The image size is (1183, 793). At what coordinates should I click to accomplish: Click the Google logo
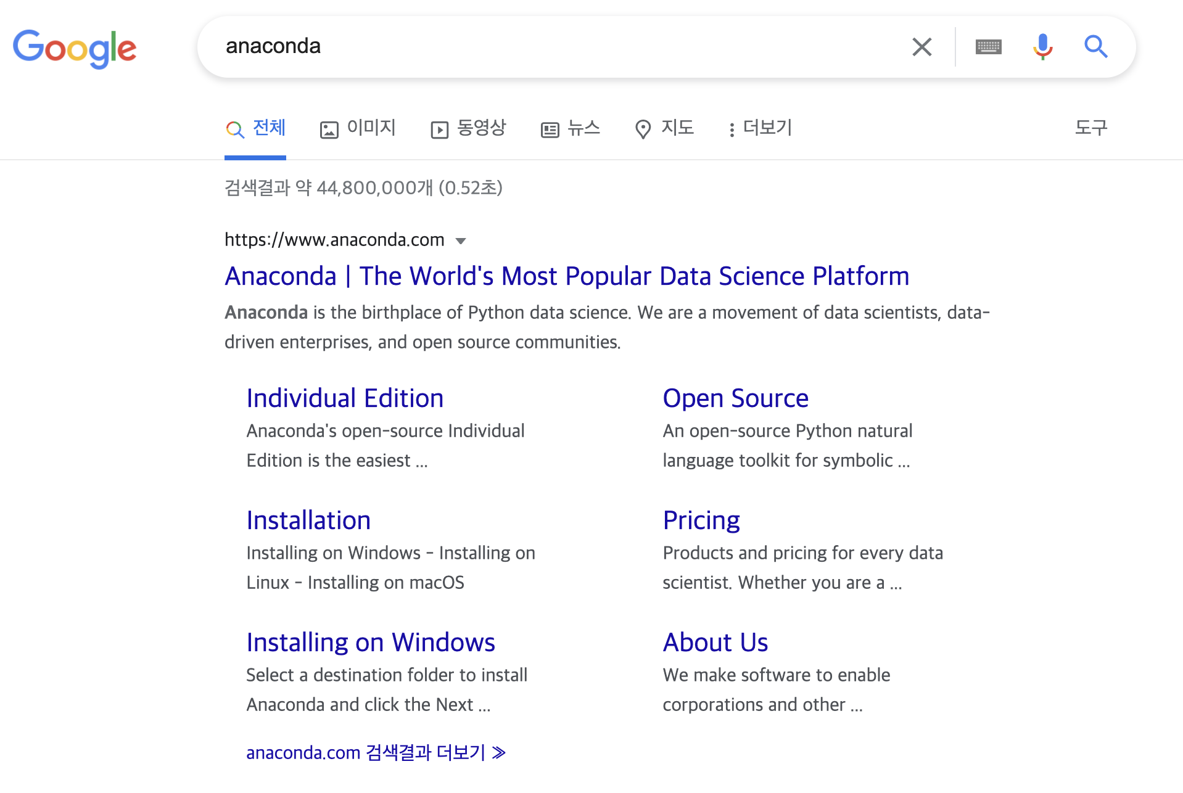[75, 48]
